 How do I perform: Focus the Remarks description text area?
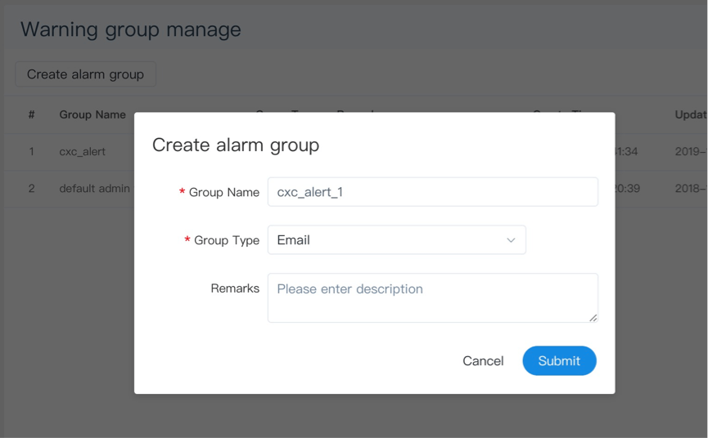[x=432, y=297]
